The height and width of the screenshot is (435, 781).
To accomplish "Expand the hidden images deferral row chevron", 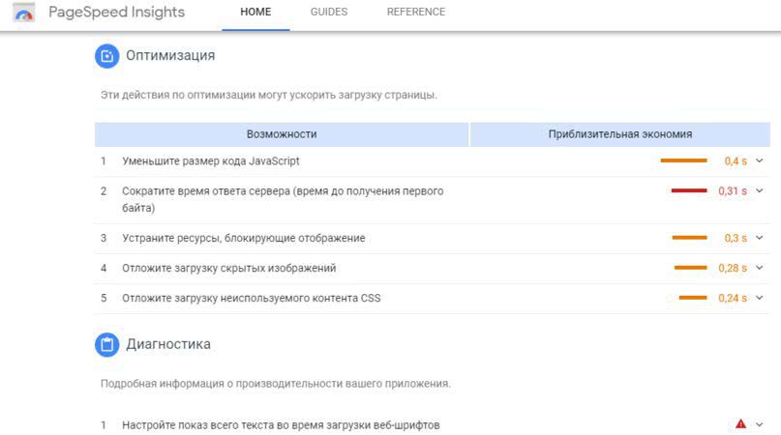I will tap(760, 268).
